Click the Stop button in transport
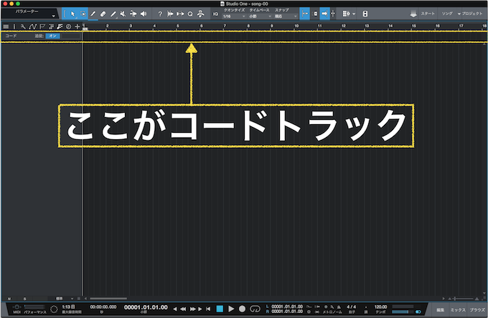 click(220, 309)
